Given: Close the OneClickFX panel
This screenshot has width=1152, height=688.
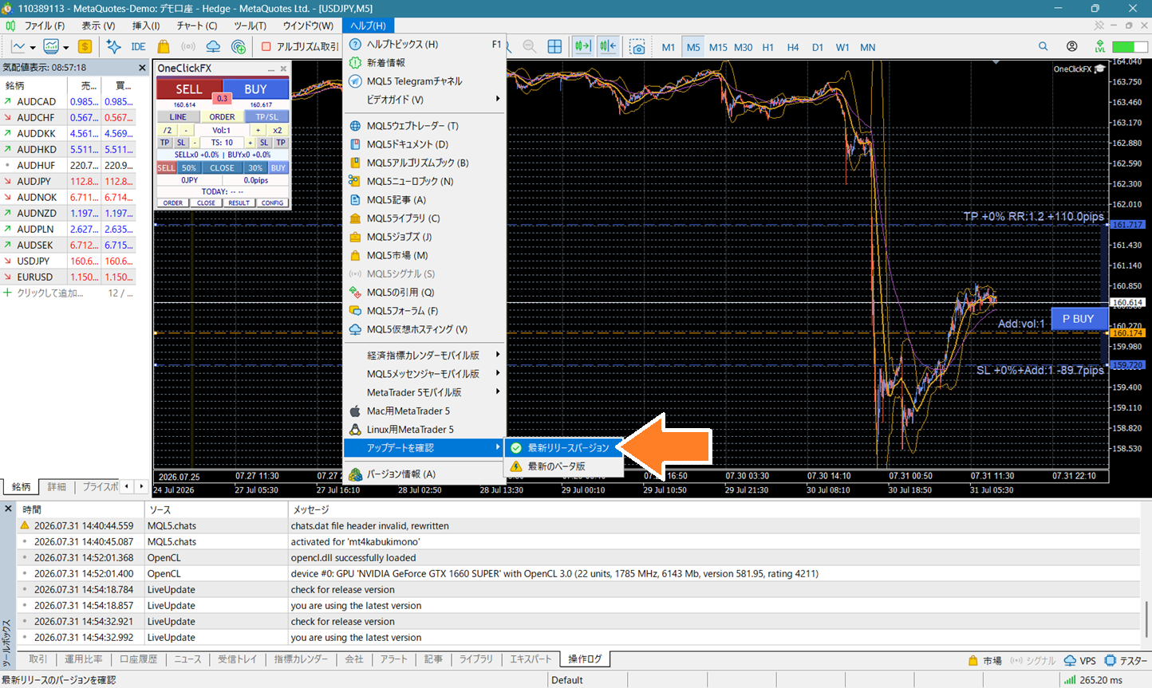Looking at the screenshot, I should pos(283,69).
